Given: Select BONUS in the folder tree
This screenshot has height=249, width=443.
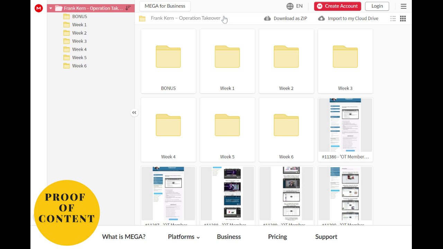Looking at the screenshot, I should click(80, 16).
